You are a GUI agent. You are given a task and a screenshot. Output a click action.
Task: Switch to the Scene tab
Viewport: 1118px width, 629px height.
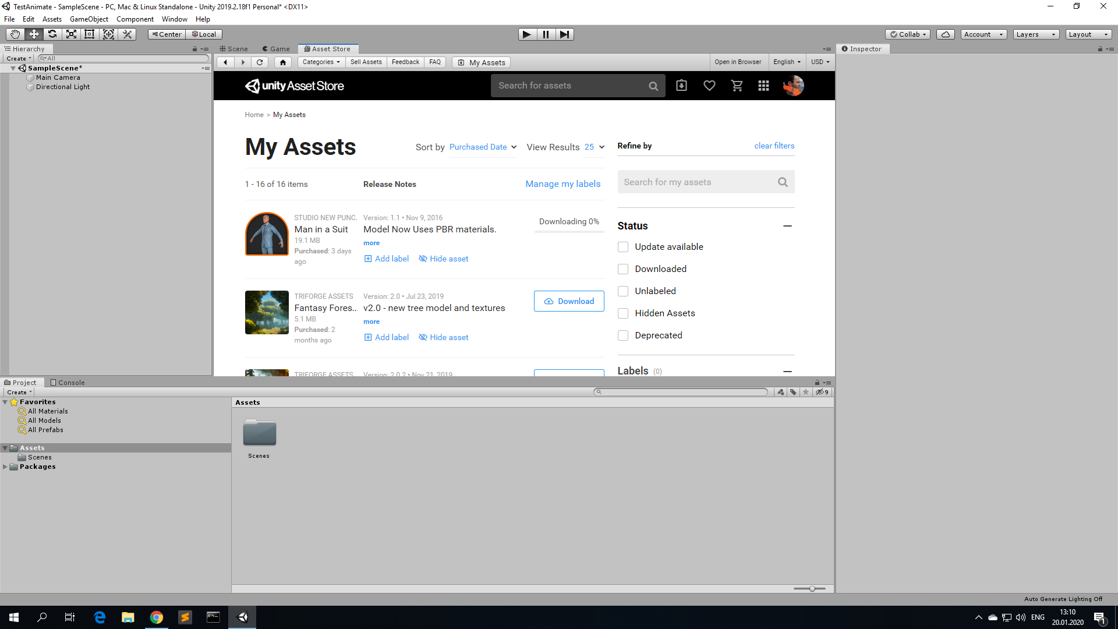click(233, 49)
